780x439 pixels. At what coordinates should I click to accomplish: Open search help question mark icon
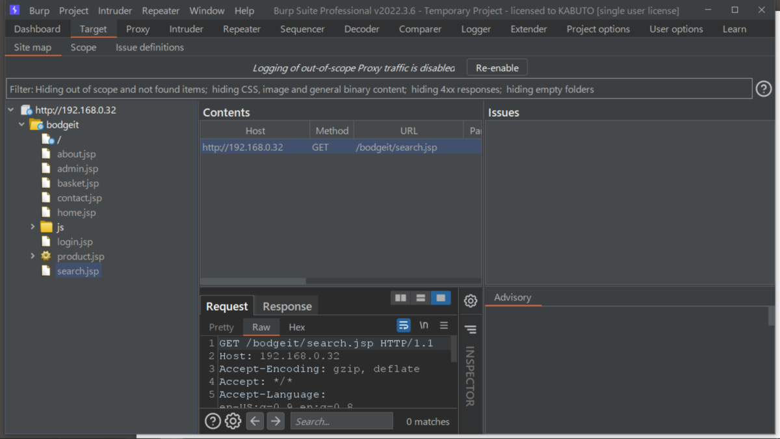pos(213,421)
